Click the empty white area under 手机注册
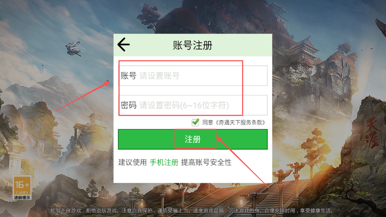 point(193,175)
